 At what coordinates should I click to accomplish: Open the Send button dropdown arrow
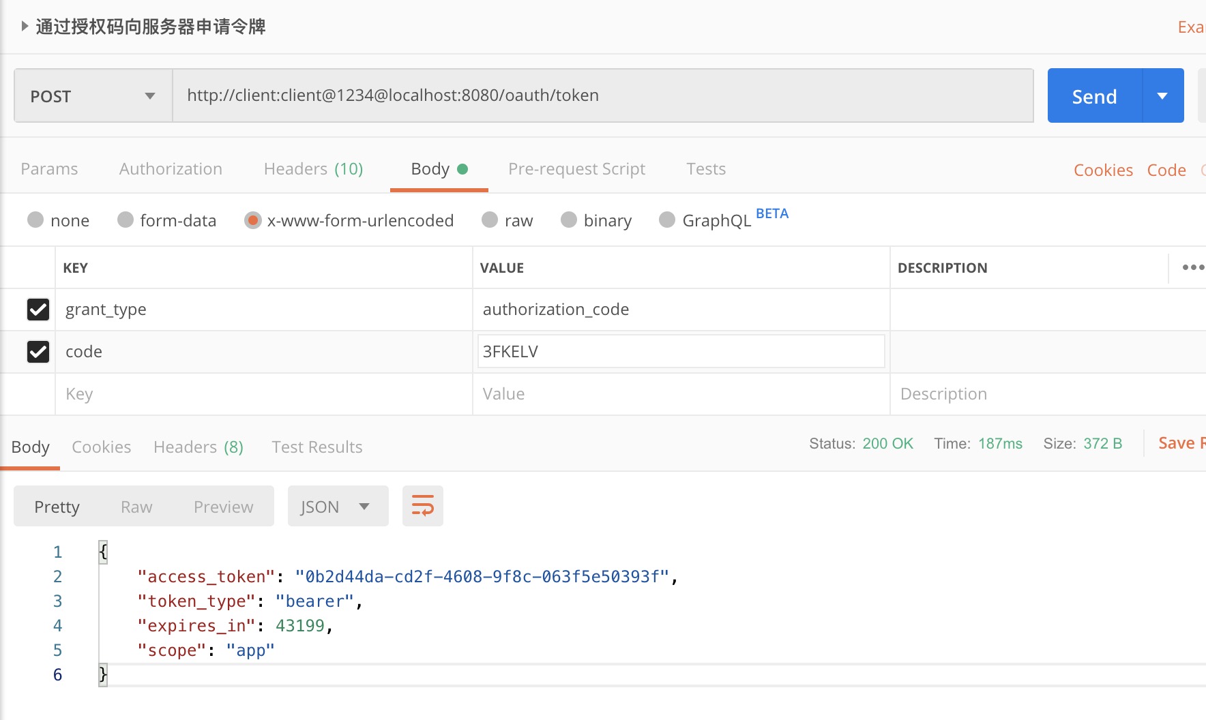pyautogui.click(x=1163, y=95)
